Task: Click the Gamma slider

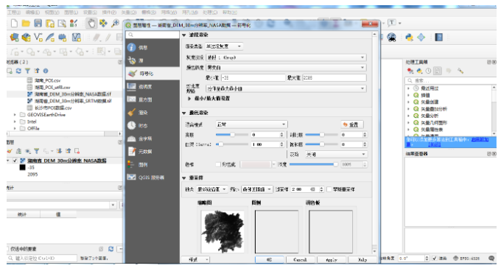Action: 231,144
